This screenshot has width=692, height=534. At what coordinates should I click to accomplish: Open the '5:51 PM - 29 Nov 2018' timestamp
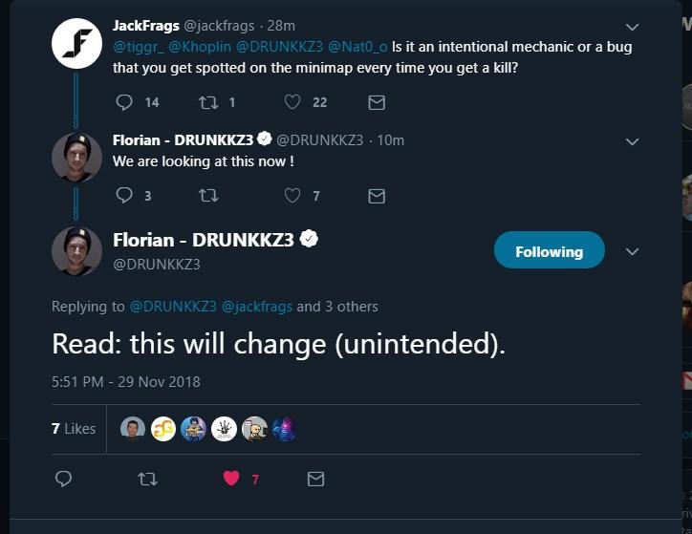(x=126, y=382)
